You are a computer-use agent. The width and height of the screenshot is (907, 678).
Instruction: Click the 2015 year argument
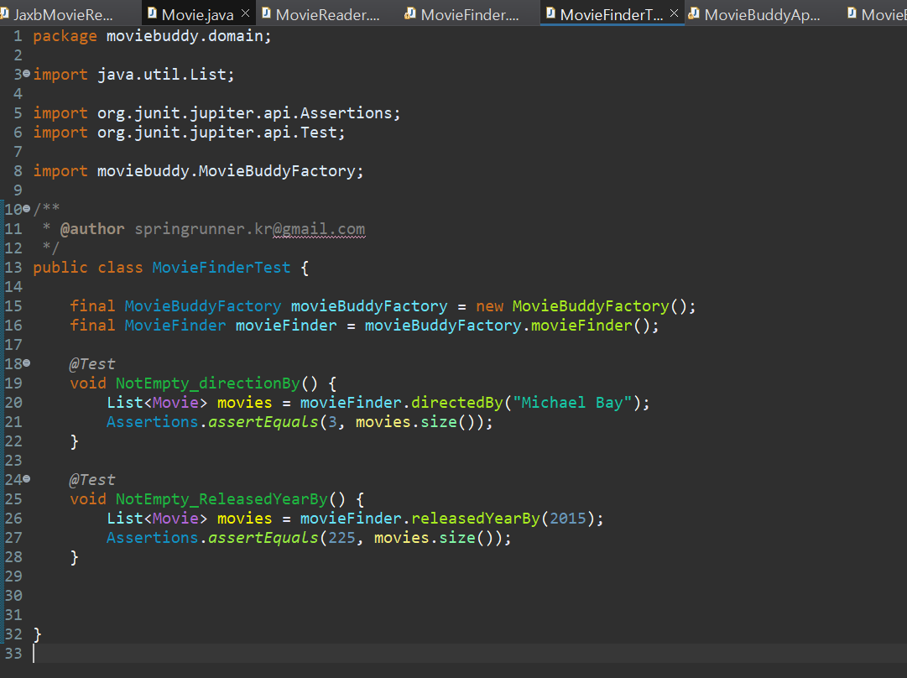[568, 519]
